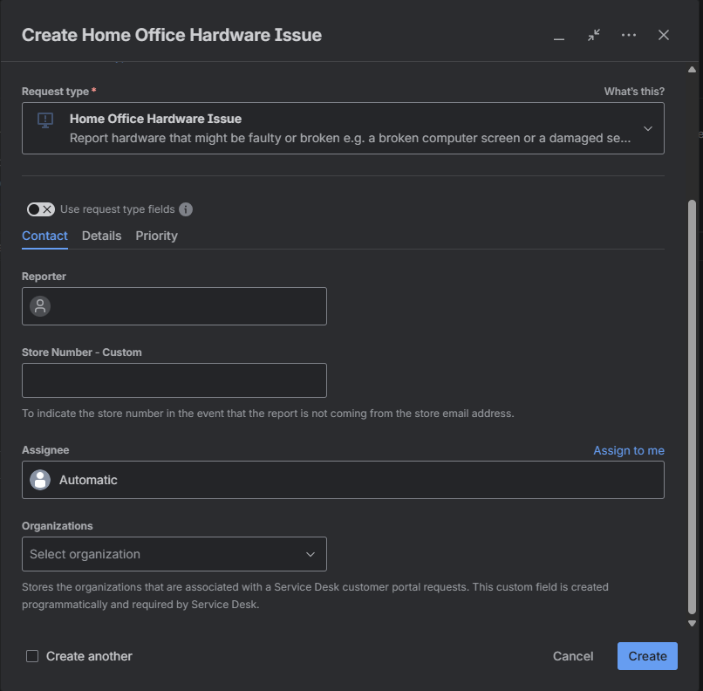Click the person avatar icon in Reporter field
This screenshot has width=703, height=691.
(40, 306)
